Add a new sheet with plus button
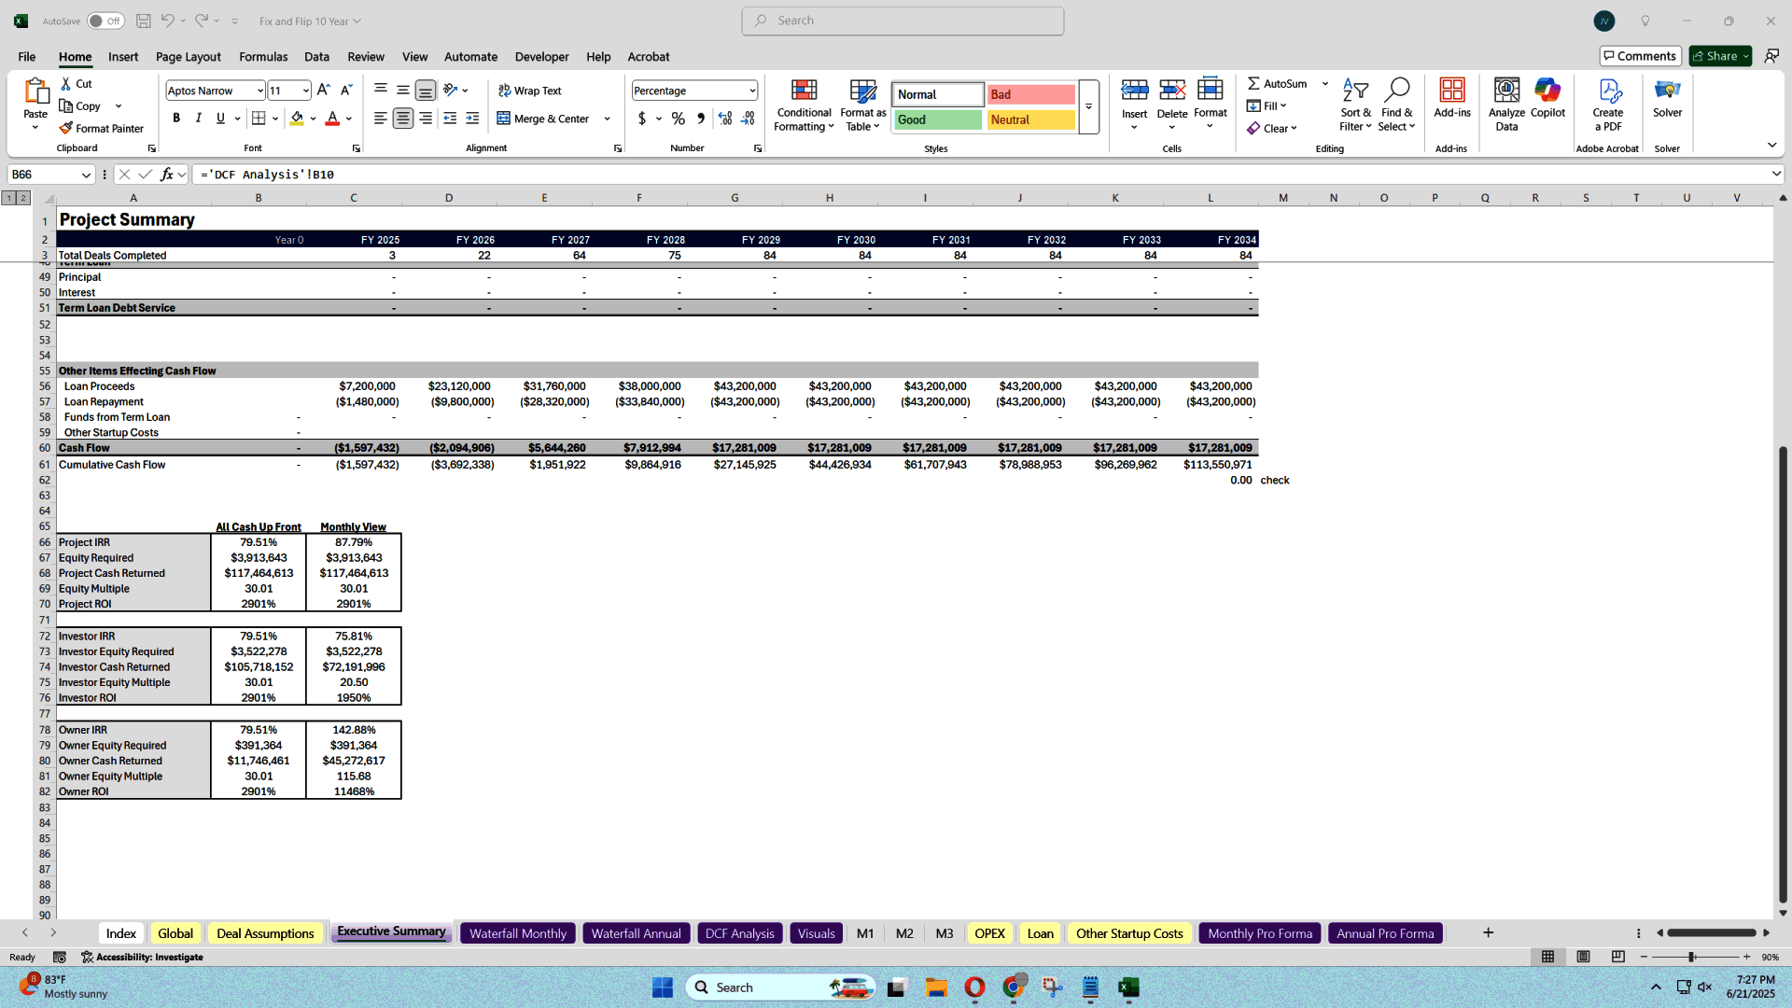The image size is (1792, 1008). [x=1488, y=933]
